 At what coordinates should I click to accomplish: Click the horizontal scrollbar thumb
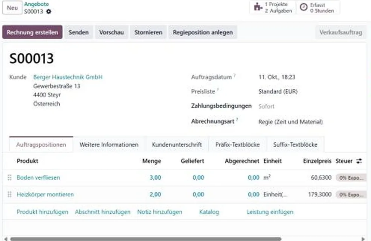coord(146,239)
